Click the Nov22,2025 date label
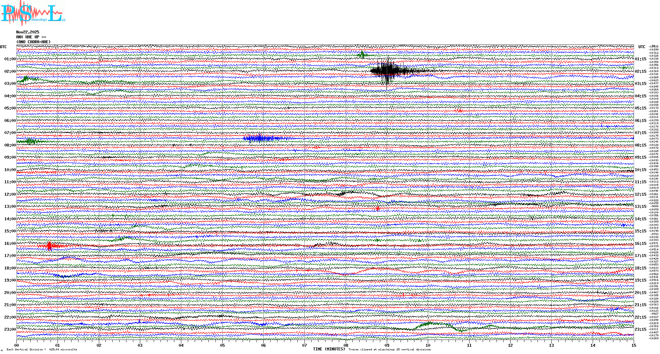Viewport: 660px width, 354px height. pos(28,32)
